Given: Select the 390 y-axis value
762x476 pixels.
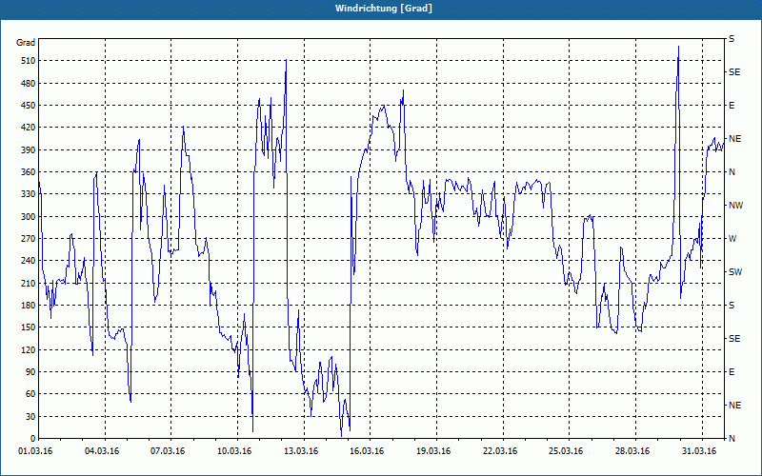Looking at the screenshot, I should click(29, 150).
